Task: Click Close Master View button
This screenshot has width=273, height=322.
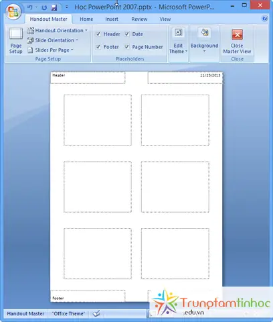Action: [237, 41]
